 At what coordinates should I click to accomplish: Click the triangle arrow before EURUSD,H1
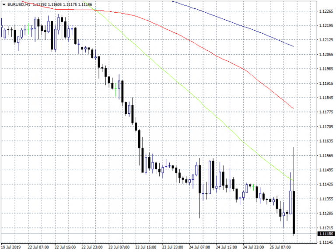3,4
